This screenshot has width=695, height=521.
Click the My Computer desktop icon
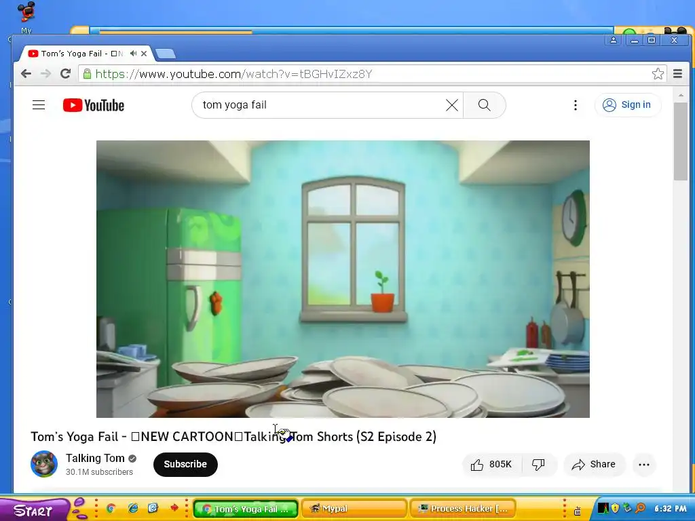[x=26, y=17]
